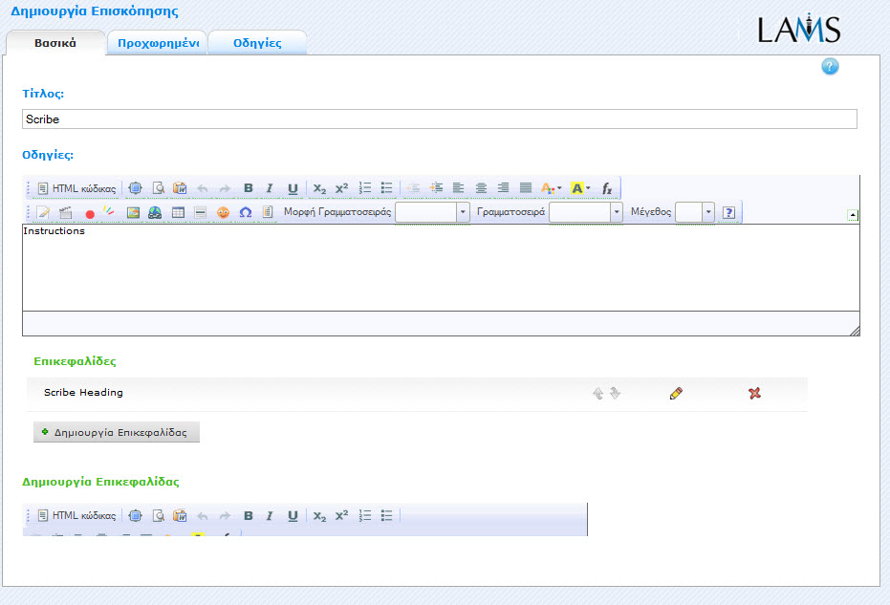Toggle bulleted list in Instructions toolbar
The height and width of the screenshot is (605, 890).
click(386, 188)
